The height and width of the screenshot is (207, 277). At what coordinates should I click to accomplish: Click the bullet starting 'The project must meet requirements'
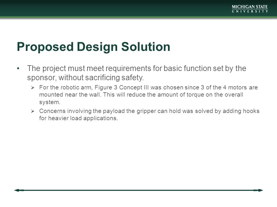(136, 73)
